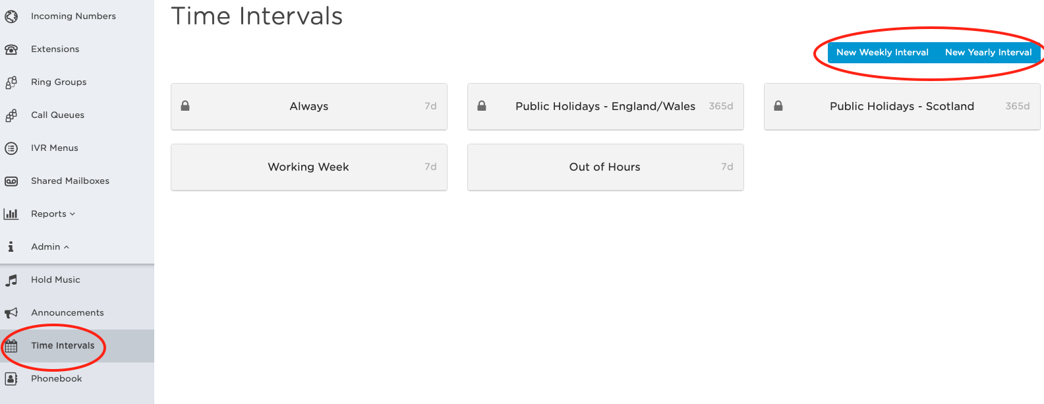Click the Announcements megaphone icon

(x=11, y=313)
